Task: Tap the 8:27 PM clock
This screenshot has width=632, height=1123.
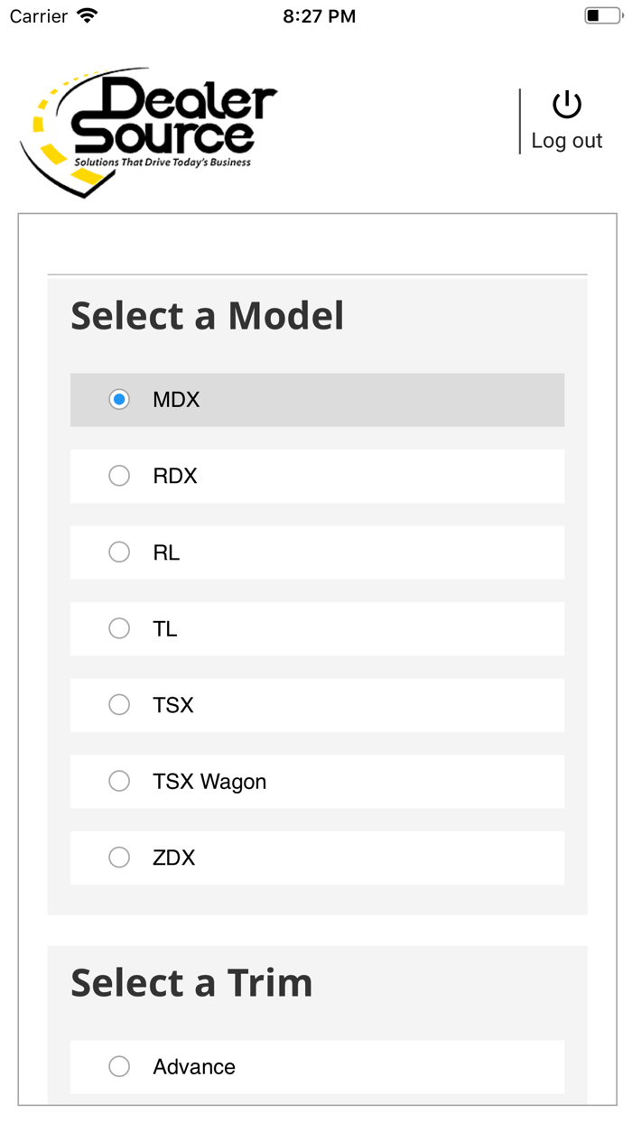Action: point(319,16)
